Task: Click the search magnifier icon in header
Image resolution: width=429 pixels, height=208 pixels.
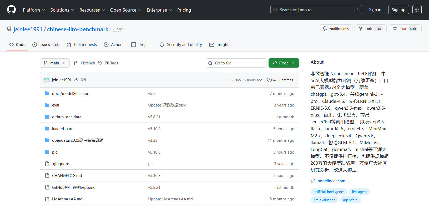Action: tap(275, 10)
